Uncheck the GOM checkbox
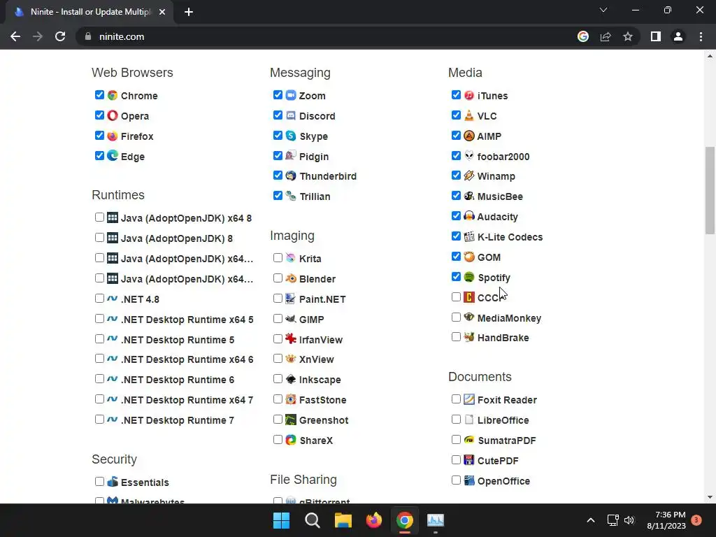This screenshot has width=716, height=537. click(456, 257)
